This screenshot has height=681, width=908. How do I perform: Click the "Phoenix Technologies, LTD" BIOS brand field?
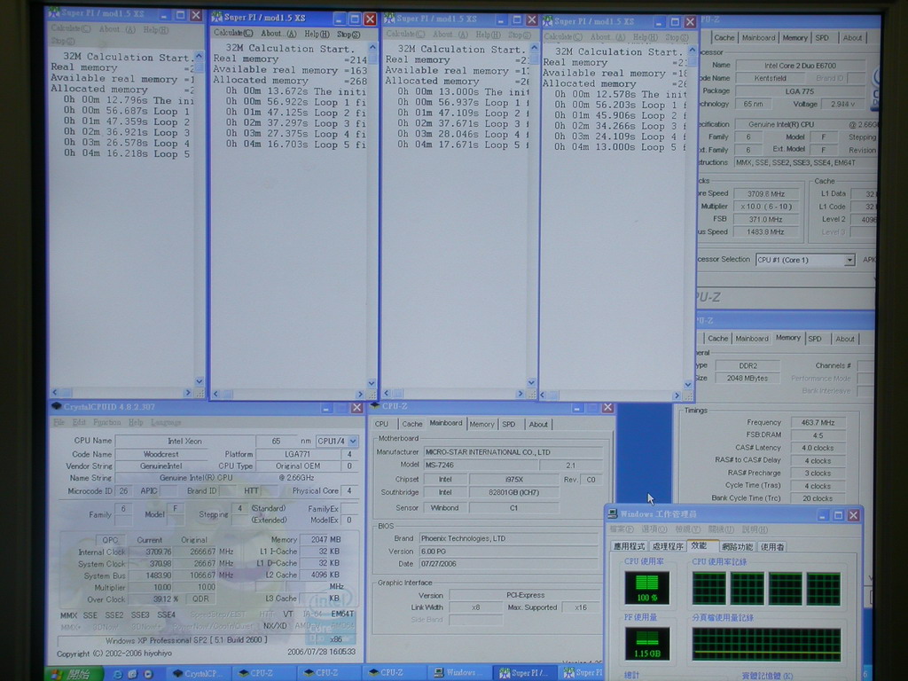(508, 538)
